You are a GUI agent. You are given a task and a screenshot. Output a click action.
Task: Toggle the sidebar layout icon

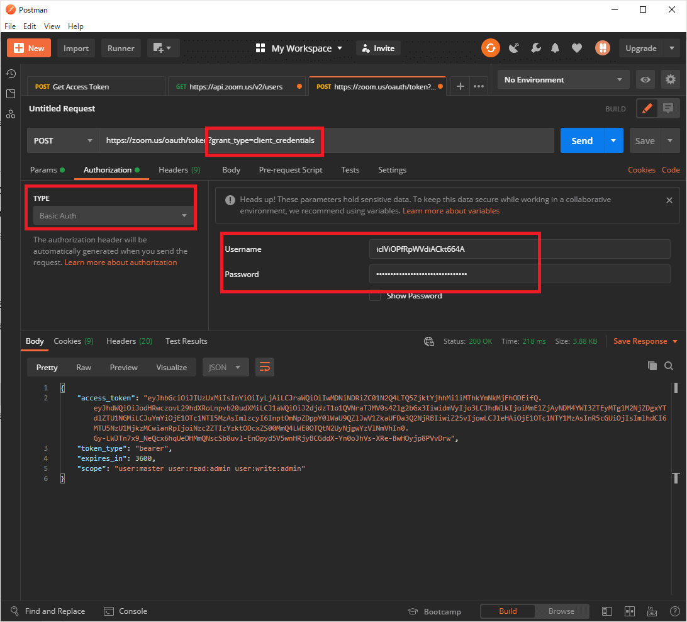pyautogui.click(x=607, y=611)
